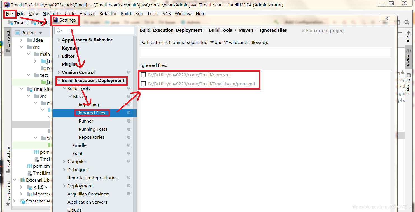This screenshot has width=415, height=212.
Task: Click Maven in settings breadcrumb
Action: pyautogui.click(x=246, y=30)
